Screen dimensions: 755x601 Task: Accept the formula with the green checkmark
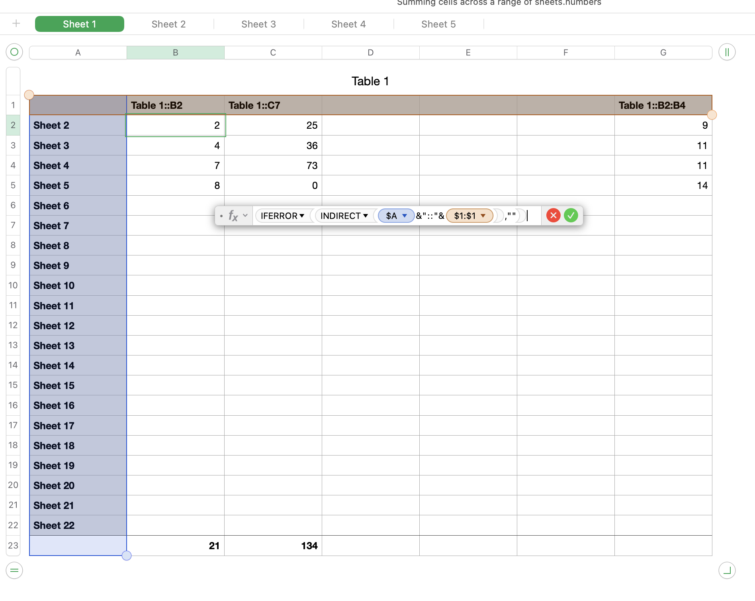coord(571,216)
